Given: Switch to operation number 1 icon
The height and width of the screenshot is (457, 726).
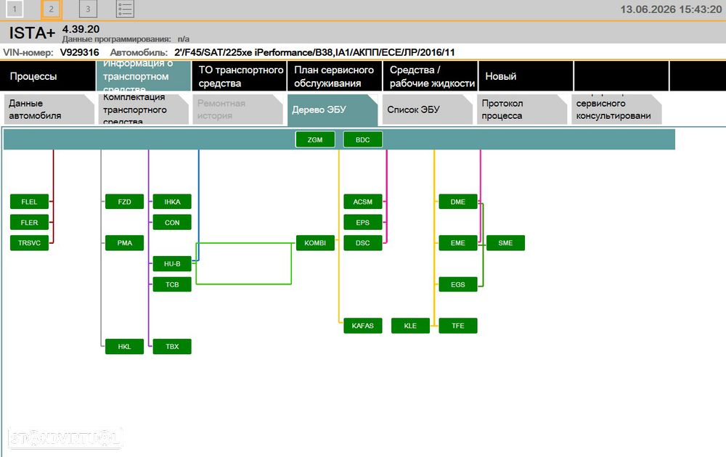Looking at the screenshot, I should (x=15, y=9).
